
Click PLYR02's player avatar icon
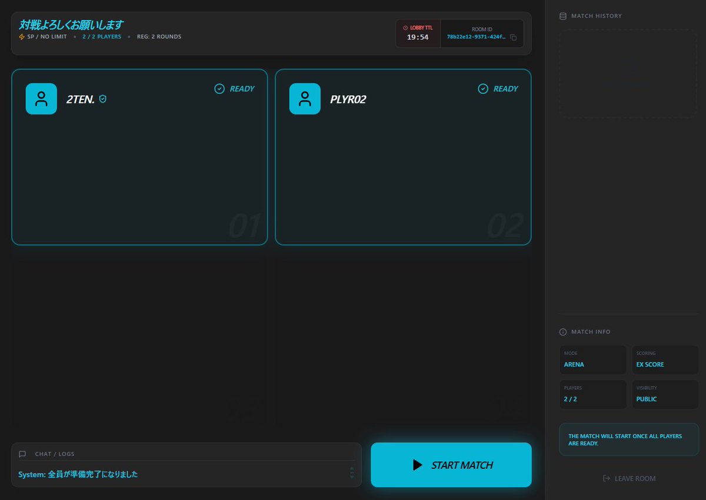(x=305, y=99)
